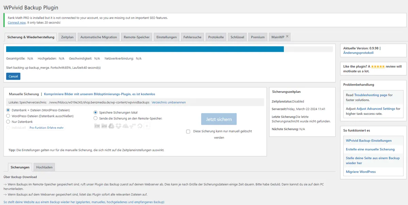Screen dimensions: 408x205
Task: Open WPvivid Backup-Einstellungen help link
Action: tap(369, 141)
